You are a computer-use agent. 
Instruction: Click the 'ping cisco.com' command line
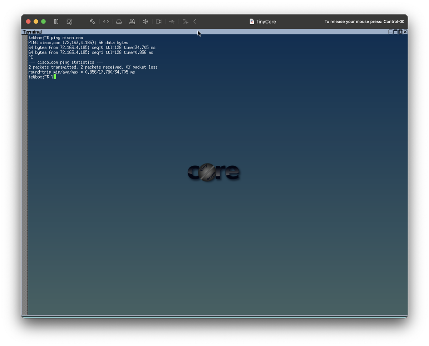[x=56, y=37]
